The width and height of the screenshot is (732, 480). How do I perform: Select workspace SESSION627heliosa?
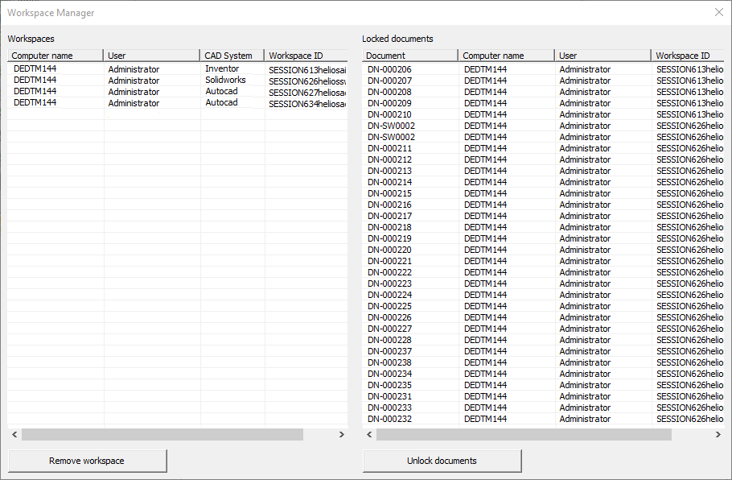click(178, 92)
